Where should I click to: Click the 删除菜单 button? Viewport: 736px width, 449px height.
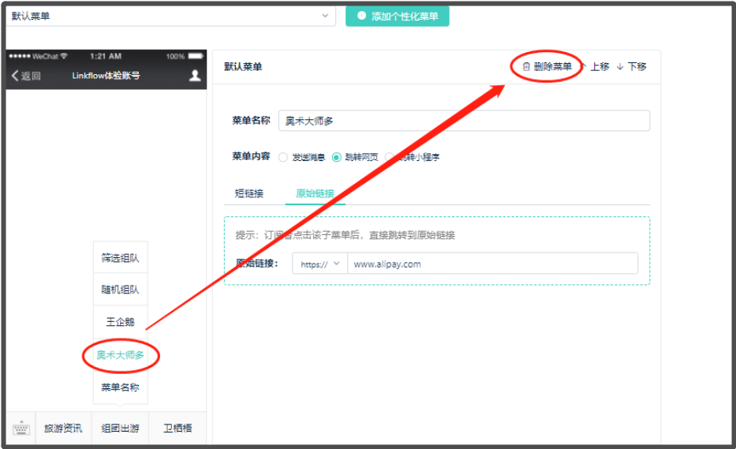(547, 67)
